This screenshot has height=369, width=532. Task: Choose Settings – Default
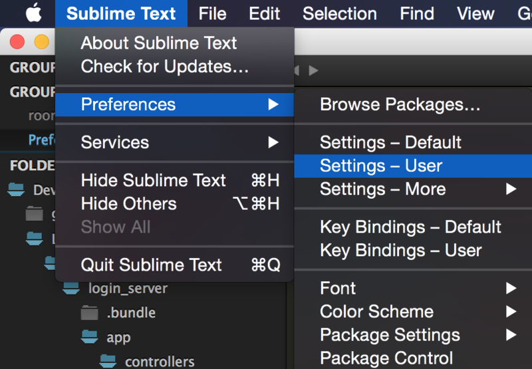coord(390,142)
